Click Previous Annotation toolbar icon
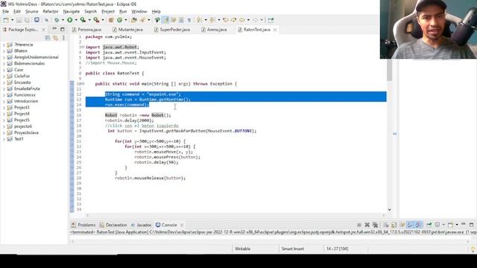Viewport: 477px width, 268px height. (212, 20)
